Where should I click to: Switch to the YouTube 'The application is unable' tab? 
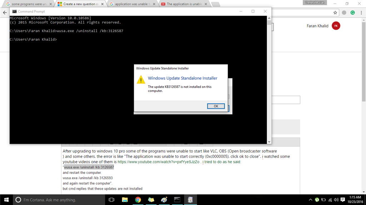click(184, 4)
